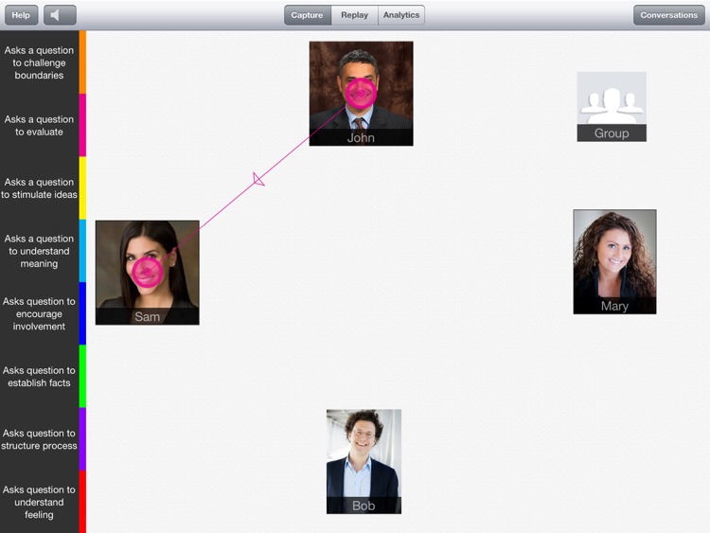
Task: Tap the pink marker on John's face
Action: click(x=361, y=94)
